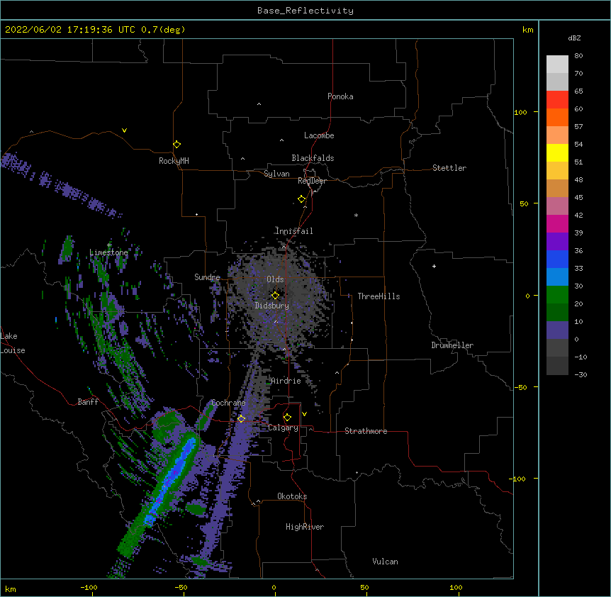Screen dimensions: 611x597
Task: Click the blue 36 dBZ legend color
Action: click(x=557, y=259)
